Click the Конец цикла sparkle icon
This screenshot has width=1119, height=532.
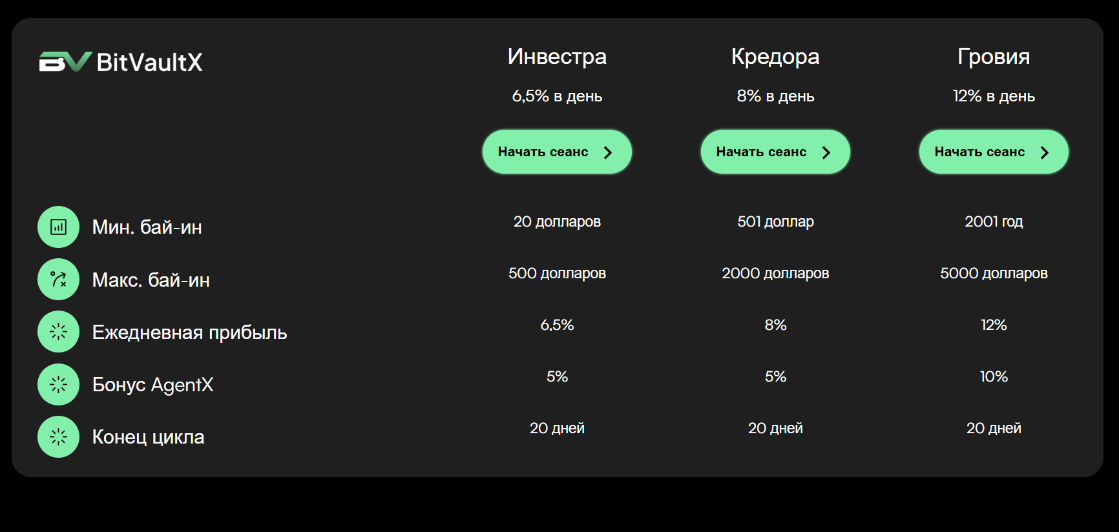coord(59,437)
